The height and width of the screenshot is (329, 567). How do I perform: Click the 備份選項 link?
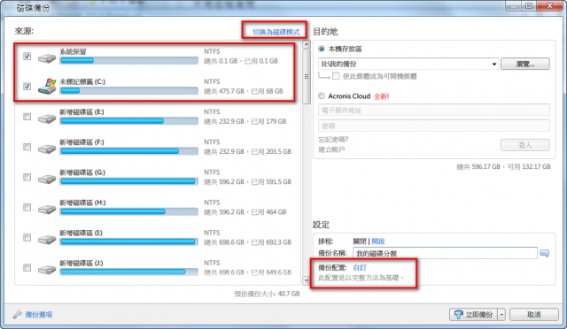point(39,315)
